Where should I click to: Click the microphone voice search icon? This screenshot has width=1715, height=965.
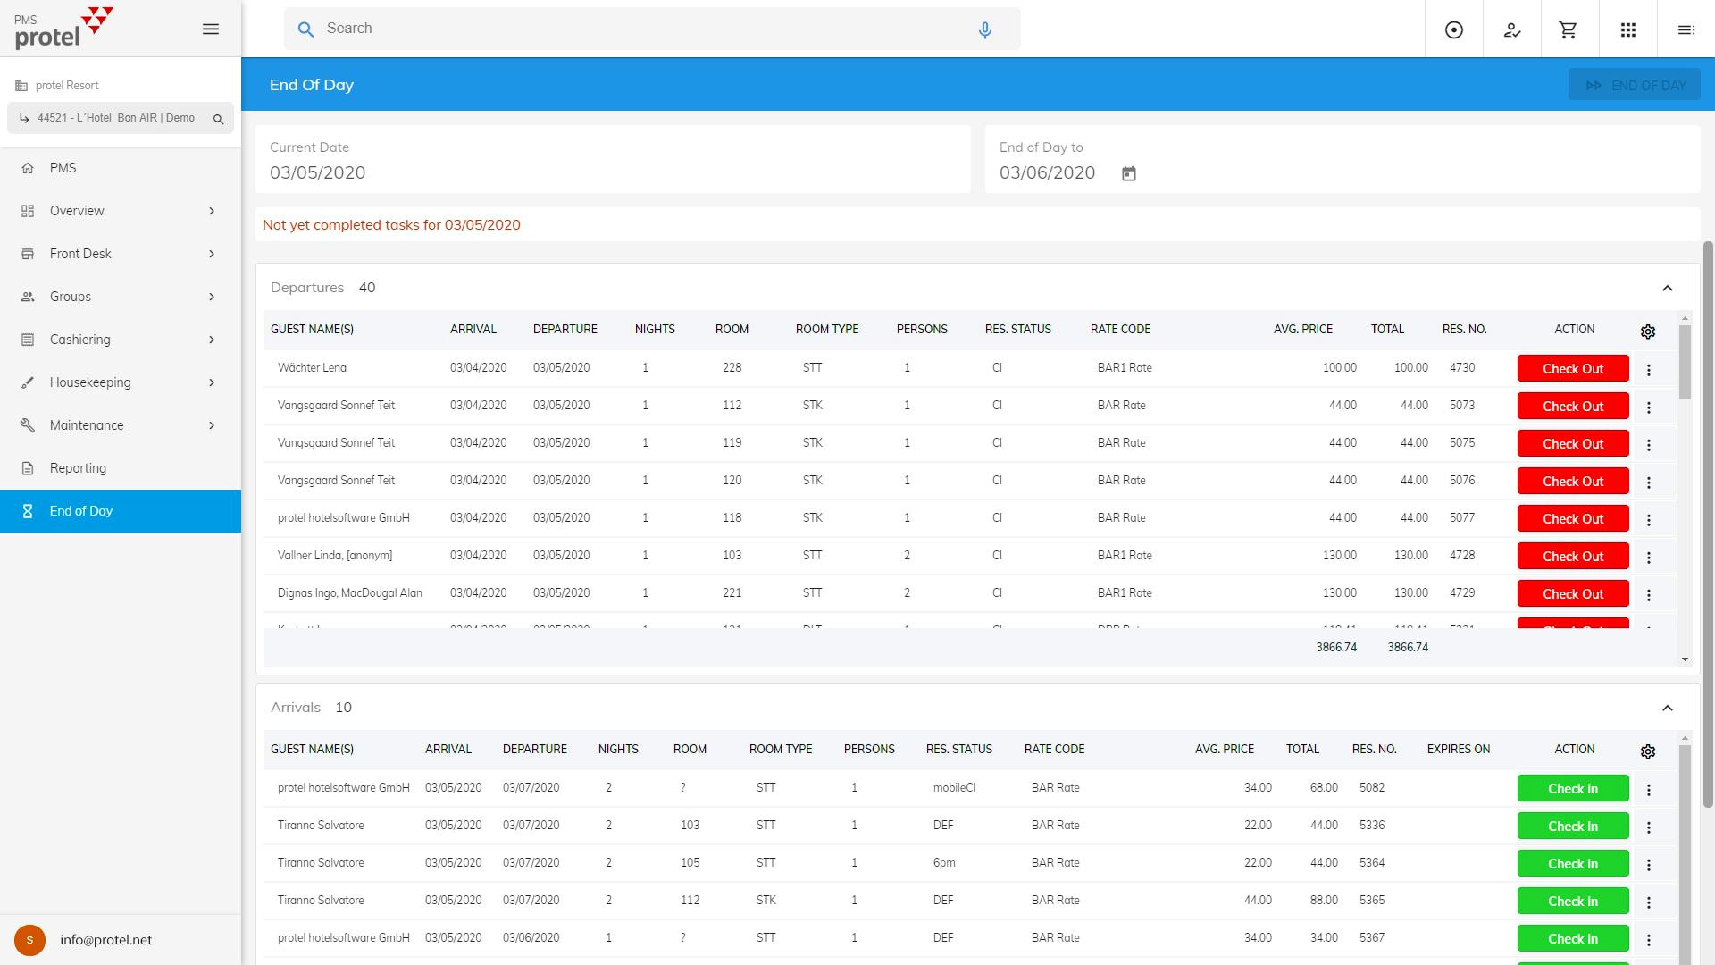click(x=984, y=29)
